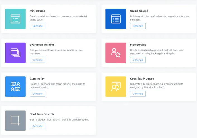Choose the purple Evergreen Training icon
Screen dimensions: 197x138
(x=15, y=53)
